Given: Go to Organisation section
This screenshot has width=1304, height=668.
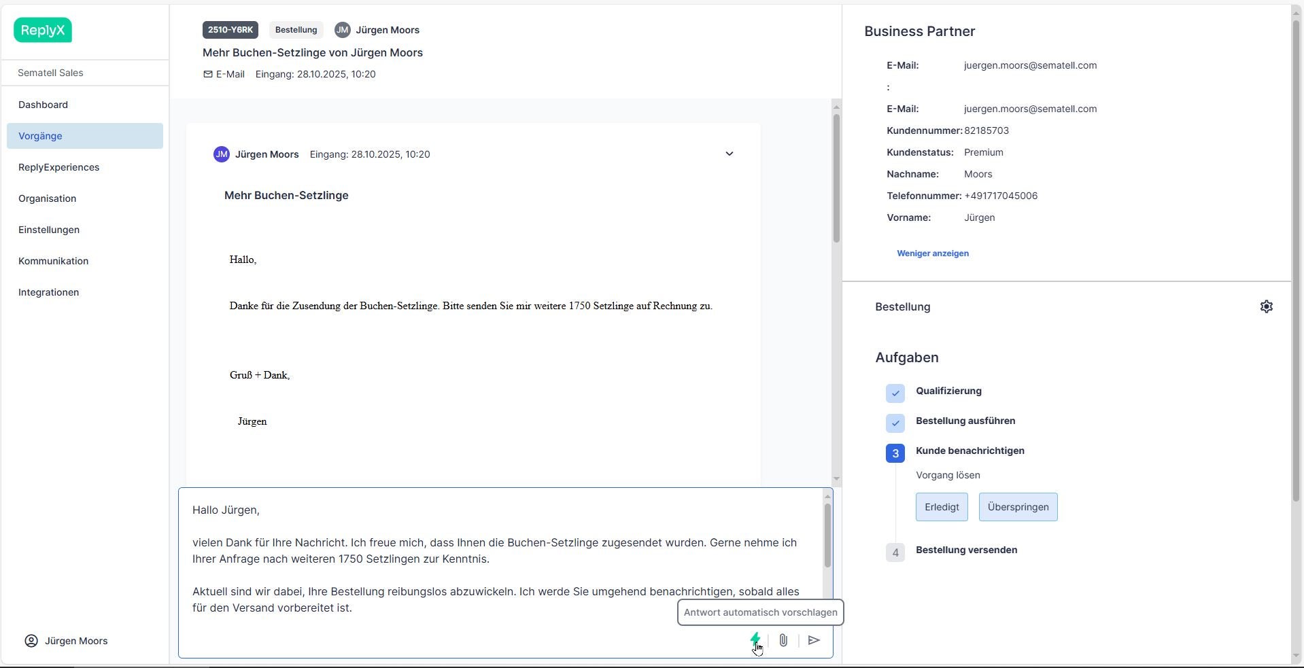Looking at the screenshot, I should [x=85, y=198].
